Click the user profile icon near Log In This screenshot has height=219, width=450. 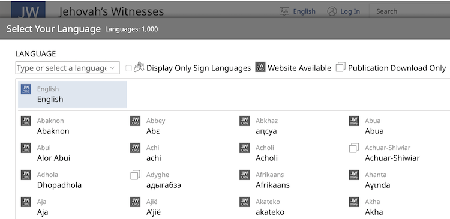[x=332, y=11]
